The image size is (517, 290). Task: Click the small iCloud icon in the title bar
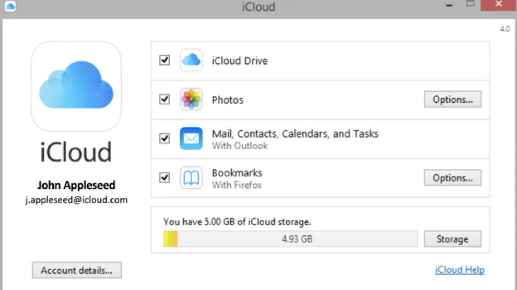click(x=10, y=7)
